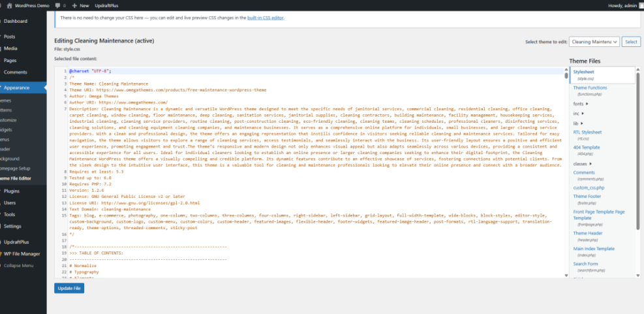Image resolution: width=644 pixels, height=314 pixels.
Task: Click the 'Text Domain: cleaning-maintenance' line
Action: [110, 209]
